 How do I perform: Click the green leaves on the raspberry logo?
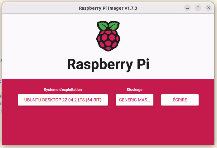pos(108,26)
